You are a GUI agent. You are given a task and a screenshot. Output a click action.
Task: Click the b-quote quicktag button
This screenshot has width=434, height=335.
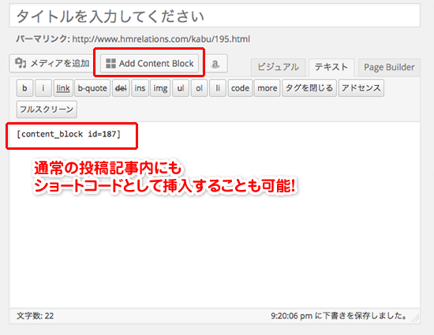tap(92, 88)
